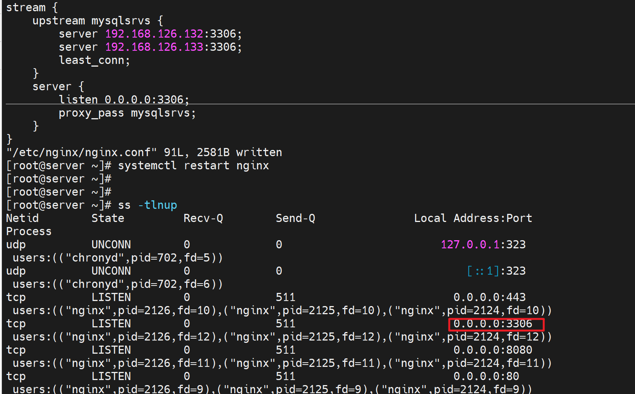The height and width of the screenshot is (394, 635).
Task: Click the proxy_pass mysqlsrvs line
Action: [127, 113]
